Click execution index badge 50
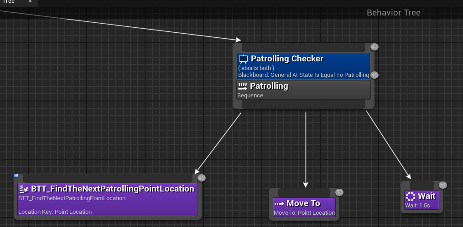The image size is (463, 227). pyautogui.click(x=339, y=192)
